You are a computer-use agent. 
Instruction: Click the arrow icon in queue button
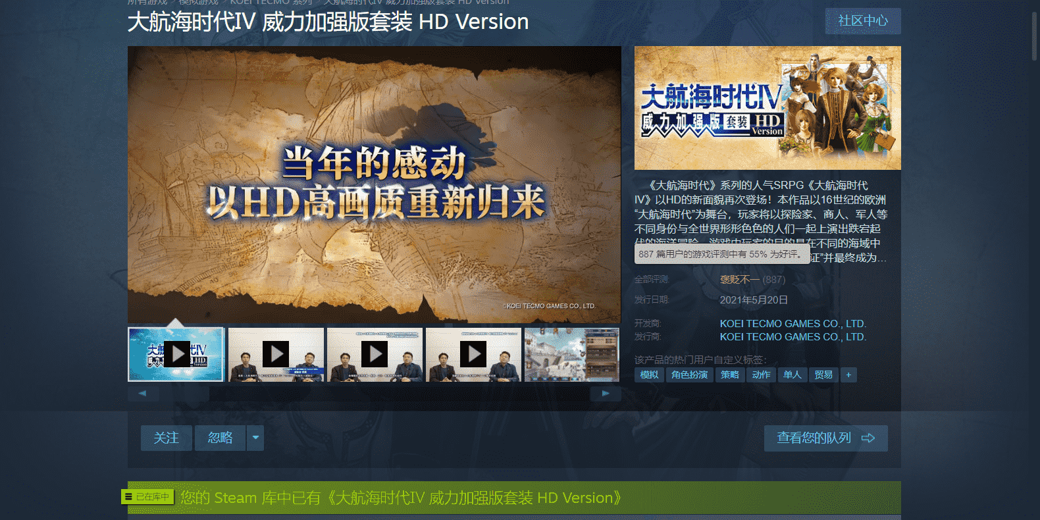point(868,438)
